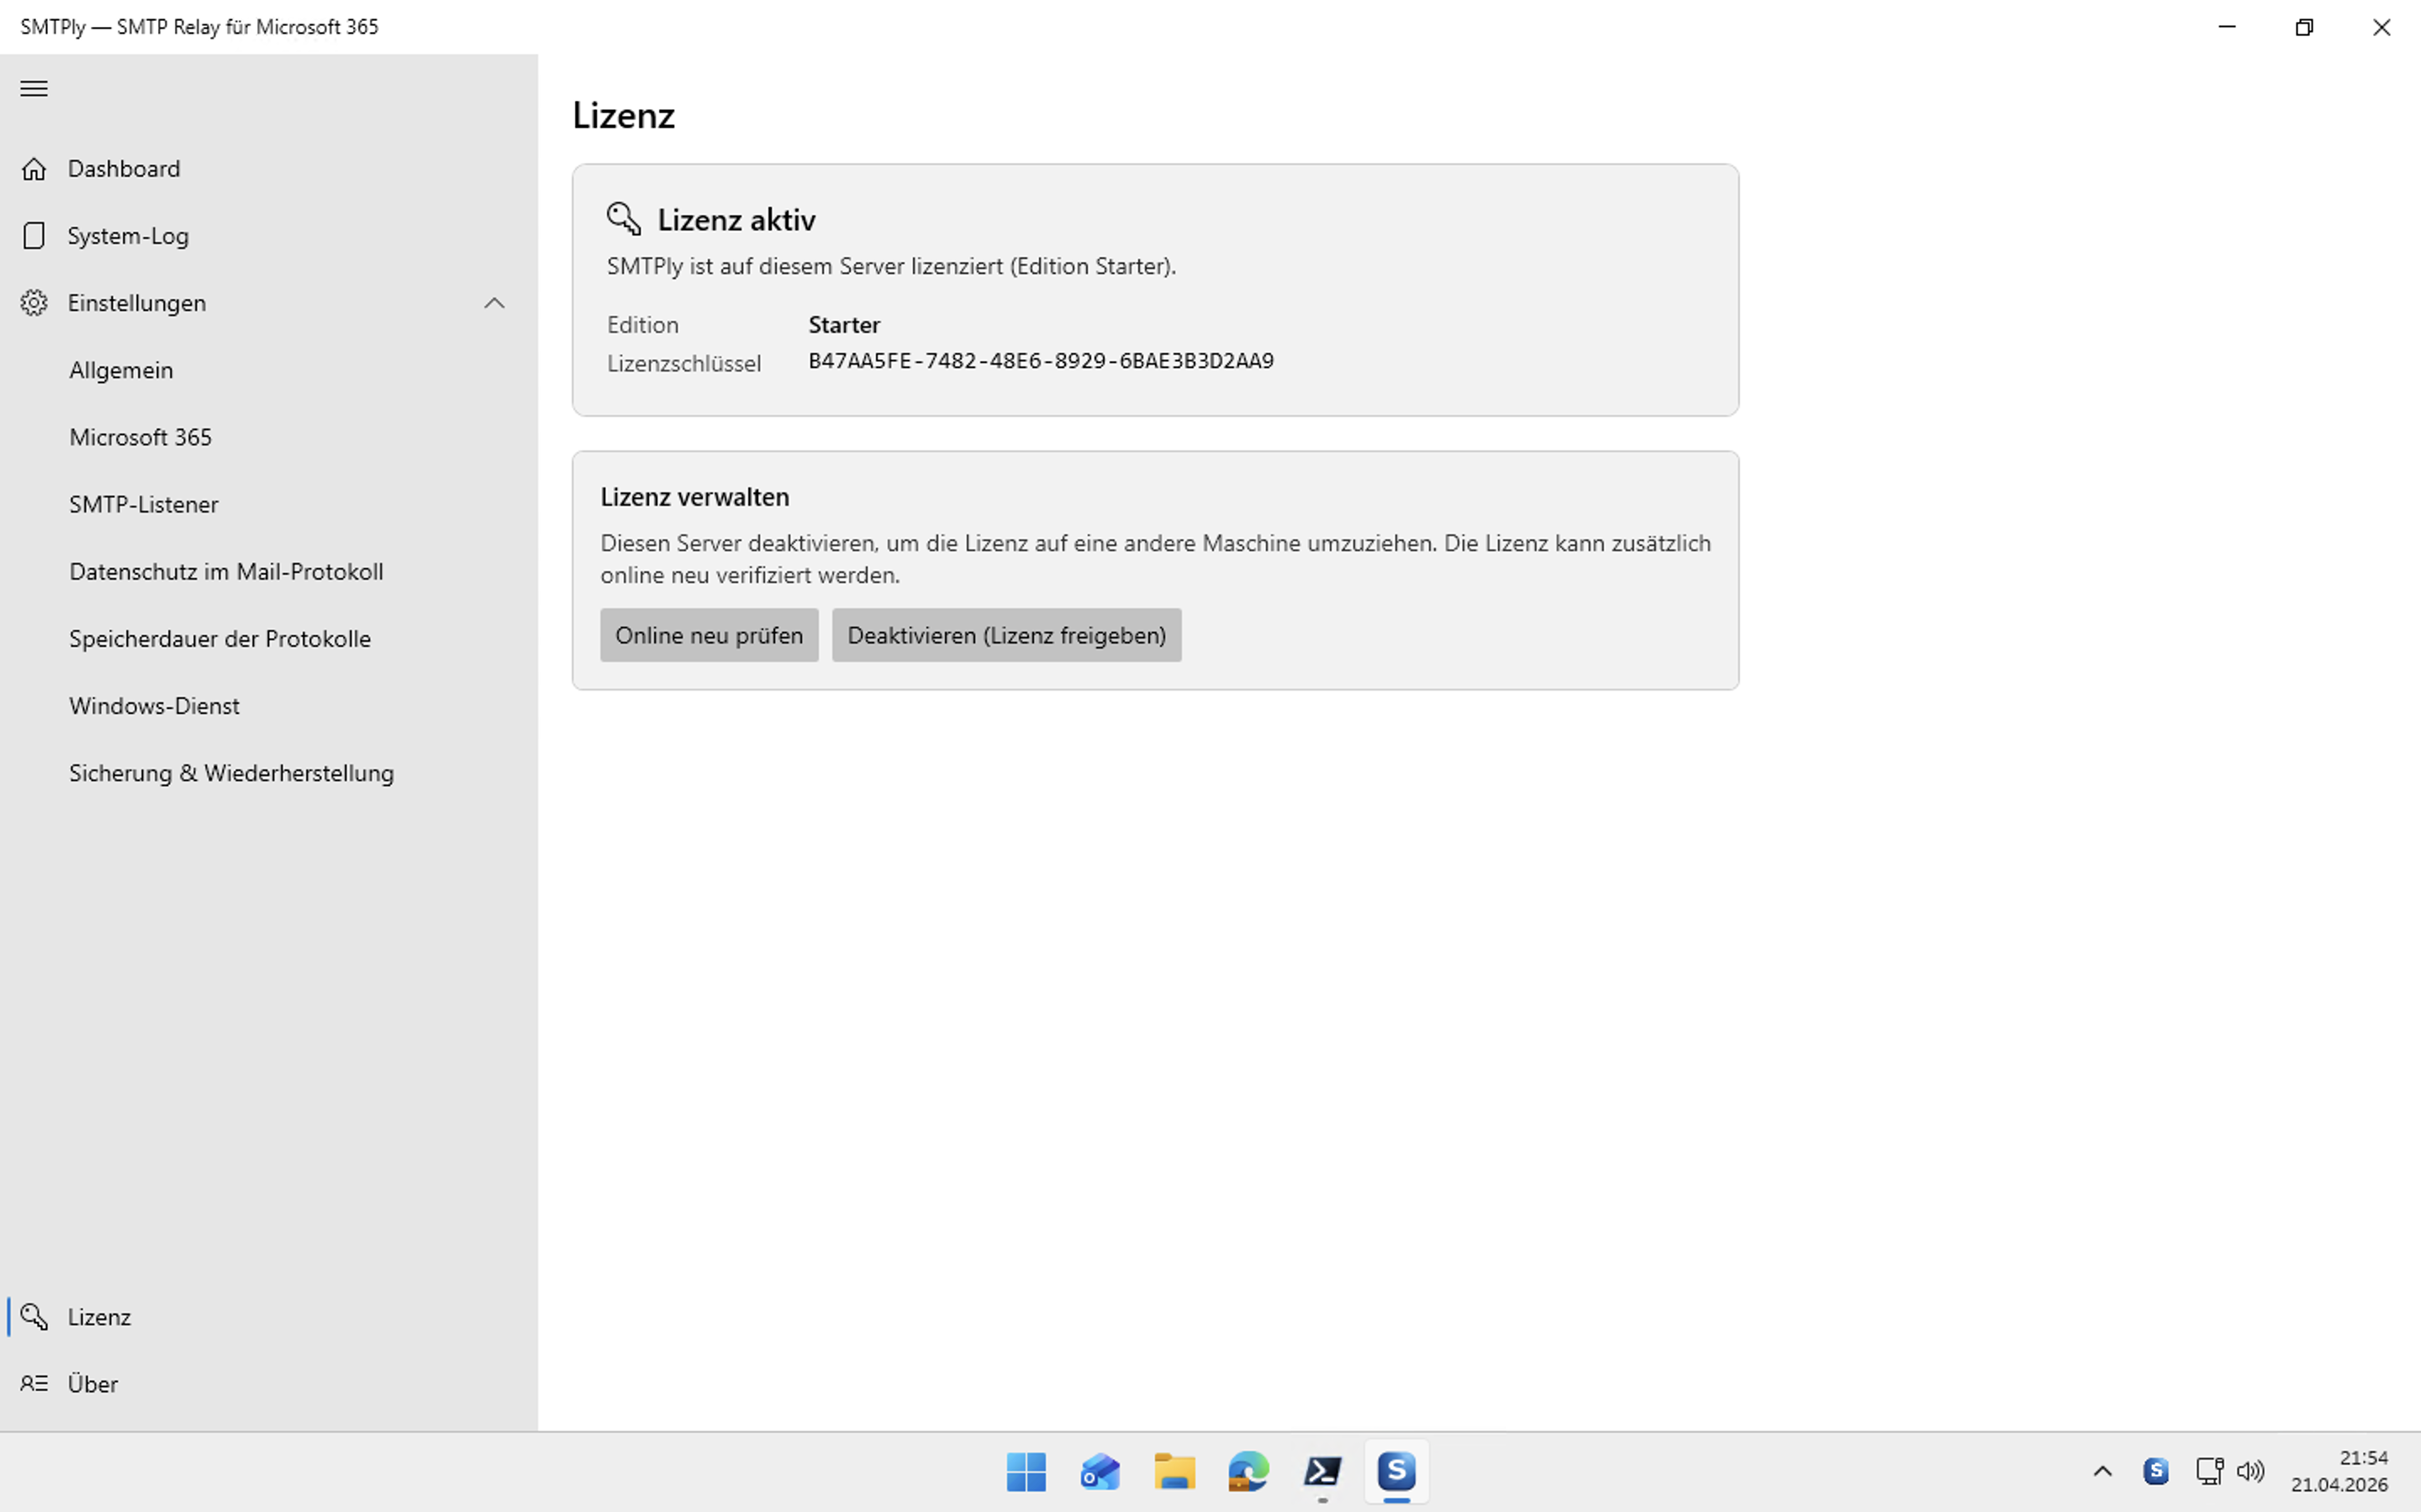The width and height of the screenshot is (2421, 1512).
Task: Open Datenschutz im Mail-Protokoll page
Action: 226,571
